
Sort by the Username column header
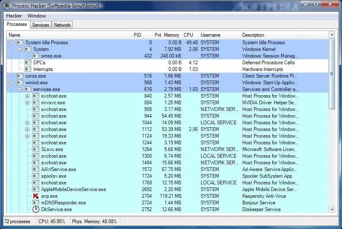(x=219, y=35)
